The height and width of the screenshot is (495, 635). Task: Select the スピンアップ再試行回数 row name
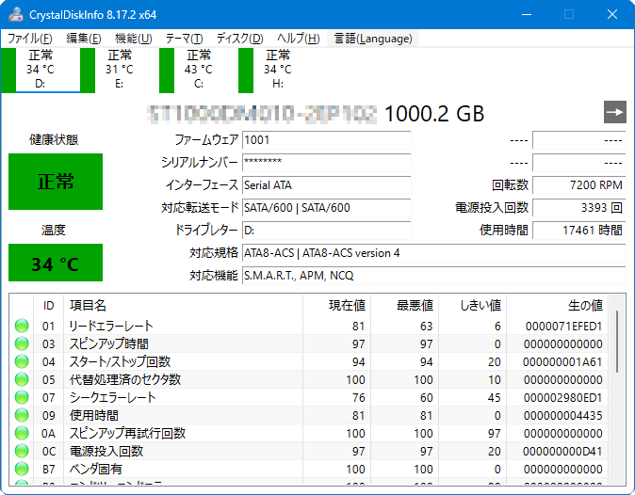(127, 433)
